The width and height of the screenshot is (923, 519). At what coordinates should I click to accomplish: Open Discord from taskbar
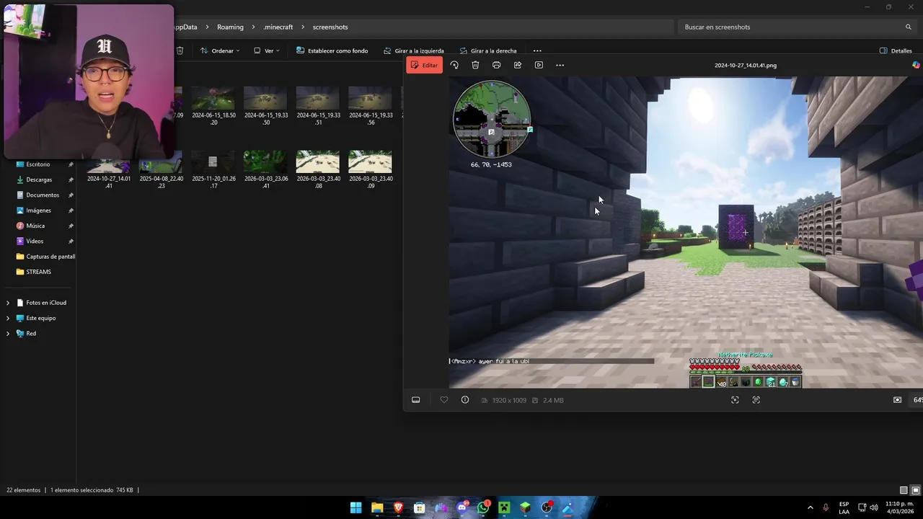pos(462,508)
